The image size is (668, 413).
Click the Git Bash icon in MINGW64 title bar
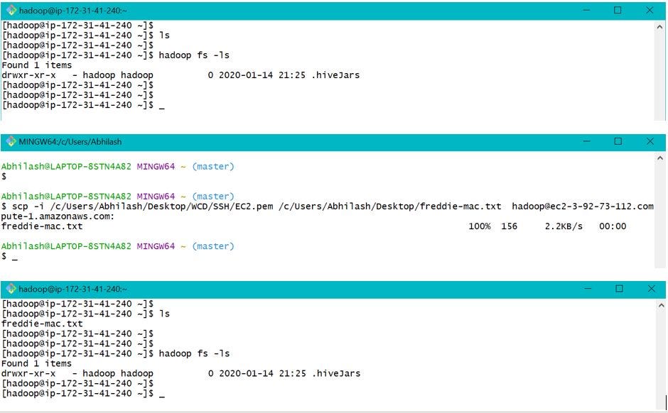pyautogui.click(x=11, y=142)
